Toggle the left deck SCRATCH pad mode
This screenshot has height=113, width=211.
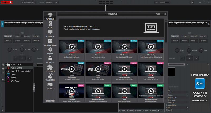click(27, 36)
